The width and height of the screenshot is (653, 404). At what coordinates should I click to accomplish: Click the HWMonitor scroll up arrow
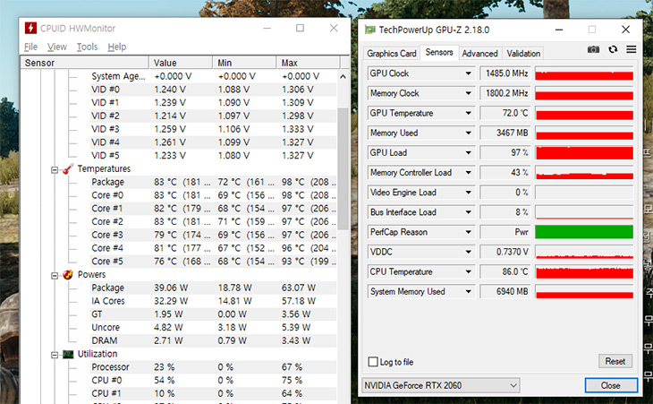[343, 77]
